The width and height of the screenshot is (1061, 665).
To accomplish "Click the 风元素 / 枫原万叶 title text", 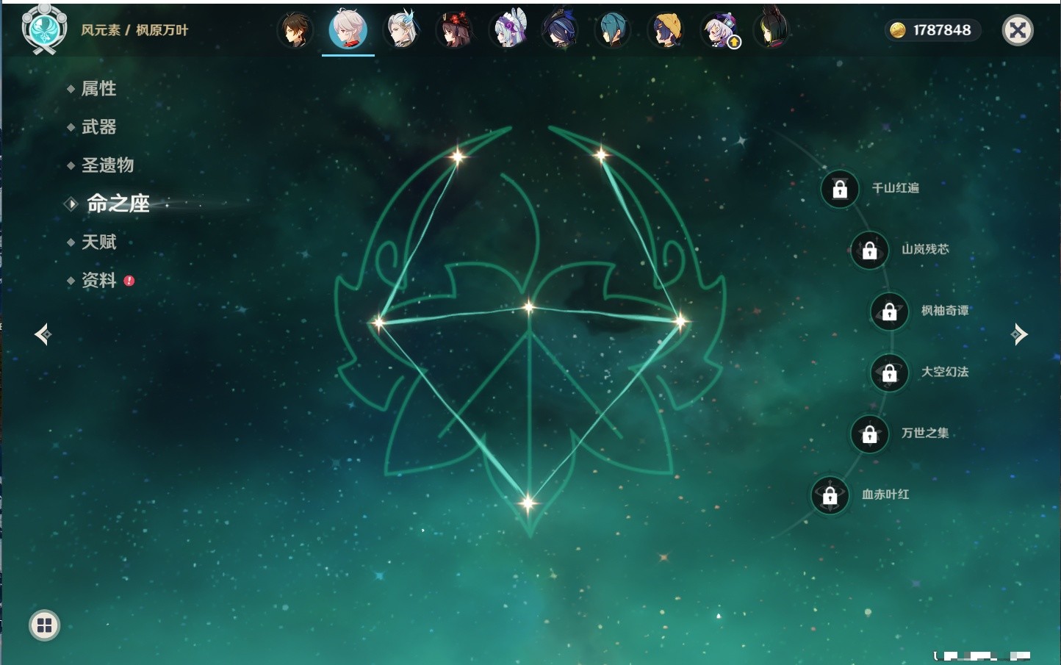I will tap(134, 30).
